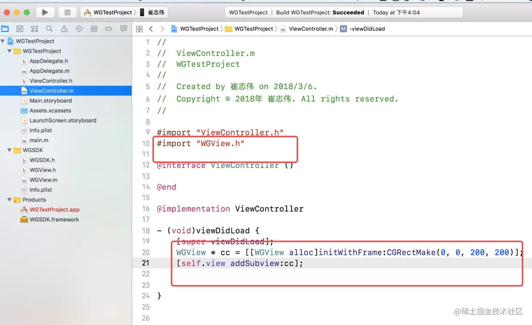
Task: Click the @implementation ViewController line
Action: pos(230,209)
